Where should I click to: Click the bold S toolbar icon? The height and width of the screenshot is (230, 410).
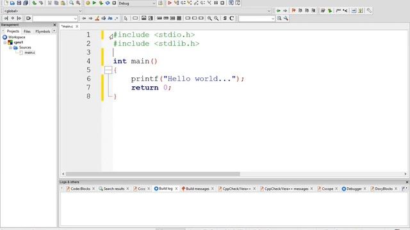[225, 19]
